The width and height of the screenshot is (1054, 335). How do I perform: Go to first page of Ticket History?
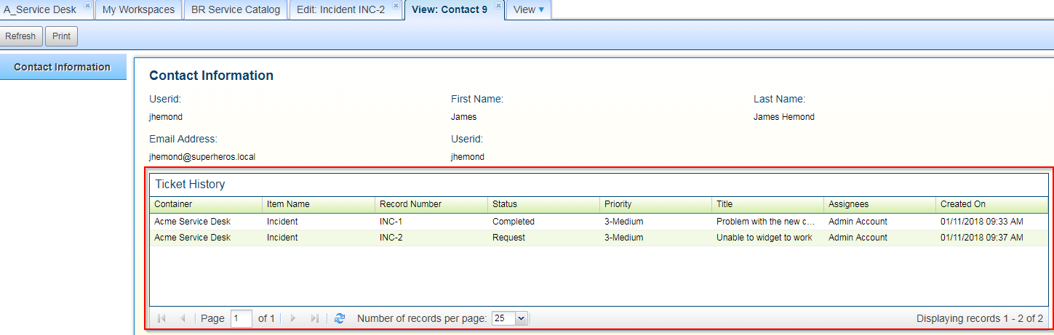pos(161,318)
